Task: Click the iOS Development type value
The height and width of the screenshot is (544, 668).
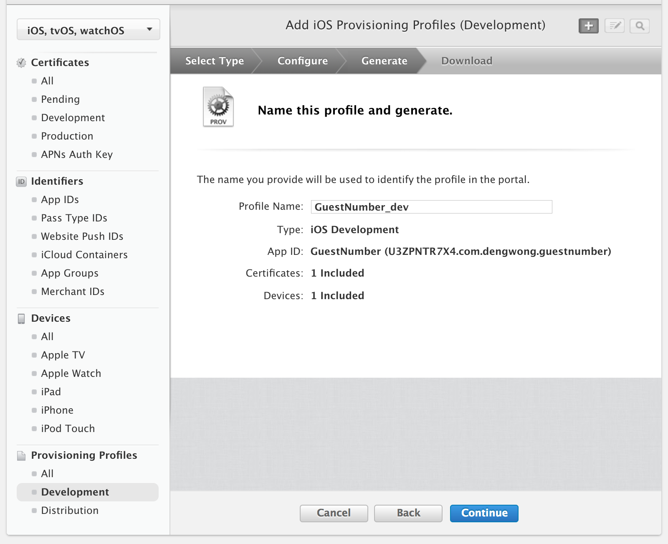Action: click(354, 230)
